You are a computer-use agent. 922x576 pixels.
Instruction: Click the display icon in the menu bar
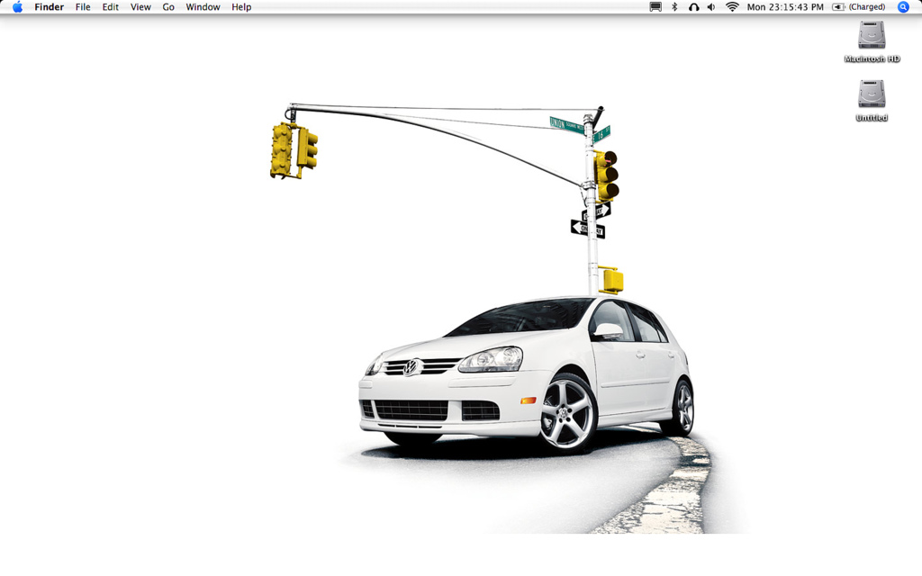pyautogui.click(x=655, y=7)
